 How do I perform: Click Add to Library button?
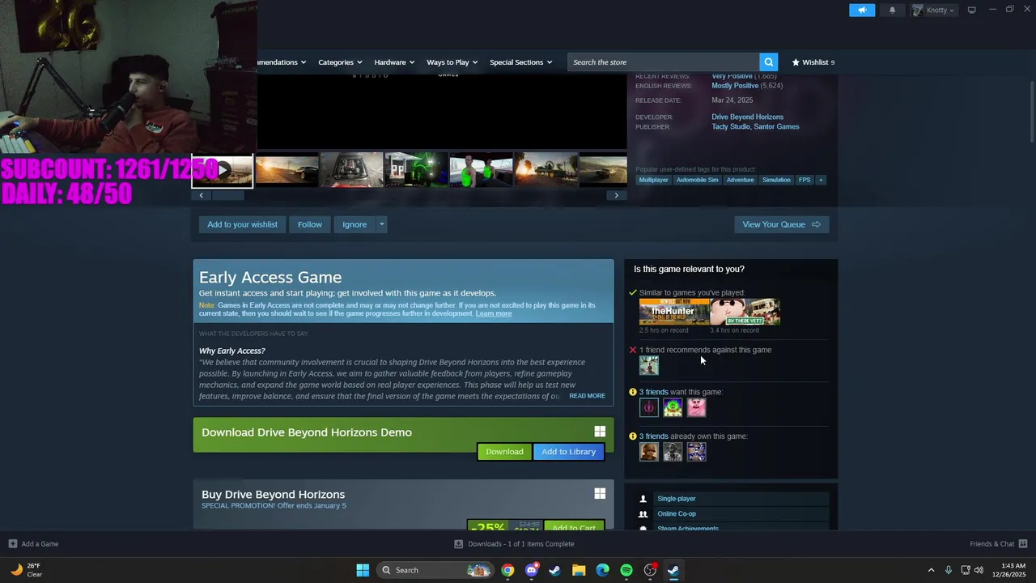coord(568,452)
